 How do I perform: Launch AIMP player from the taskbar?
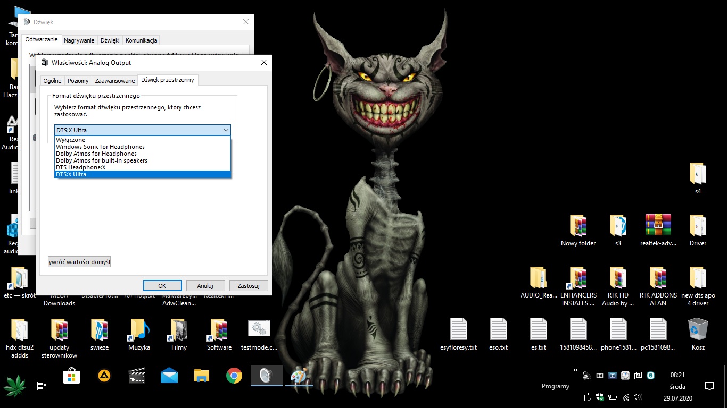pos(104,376)
